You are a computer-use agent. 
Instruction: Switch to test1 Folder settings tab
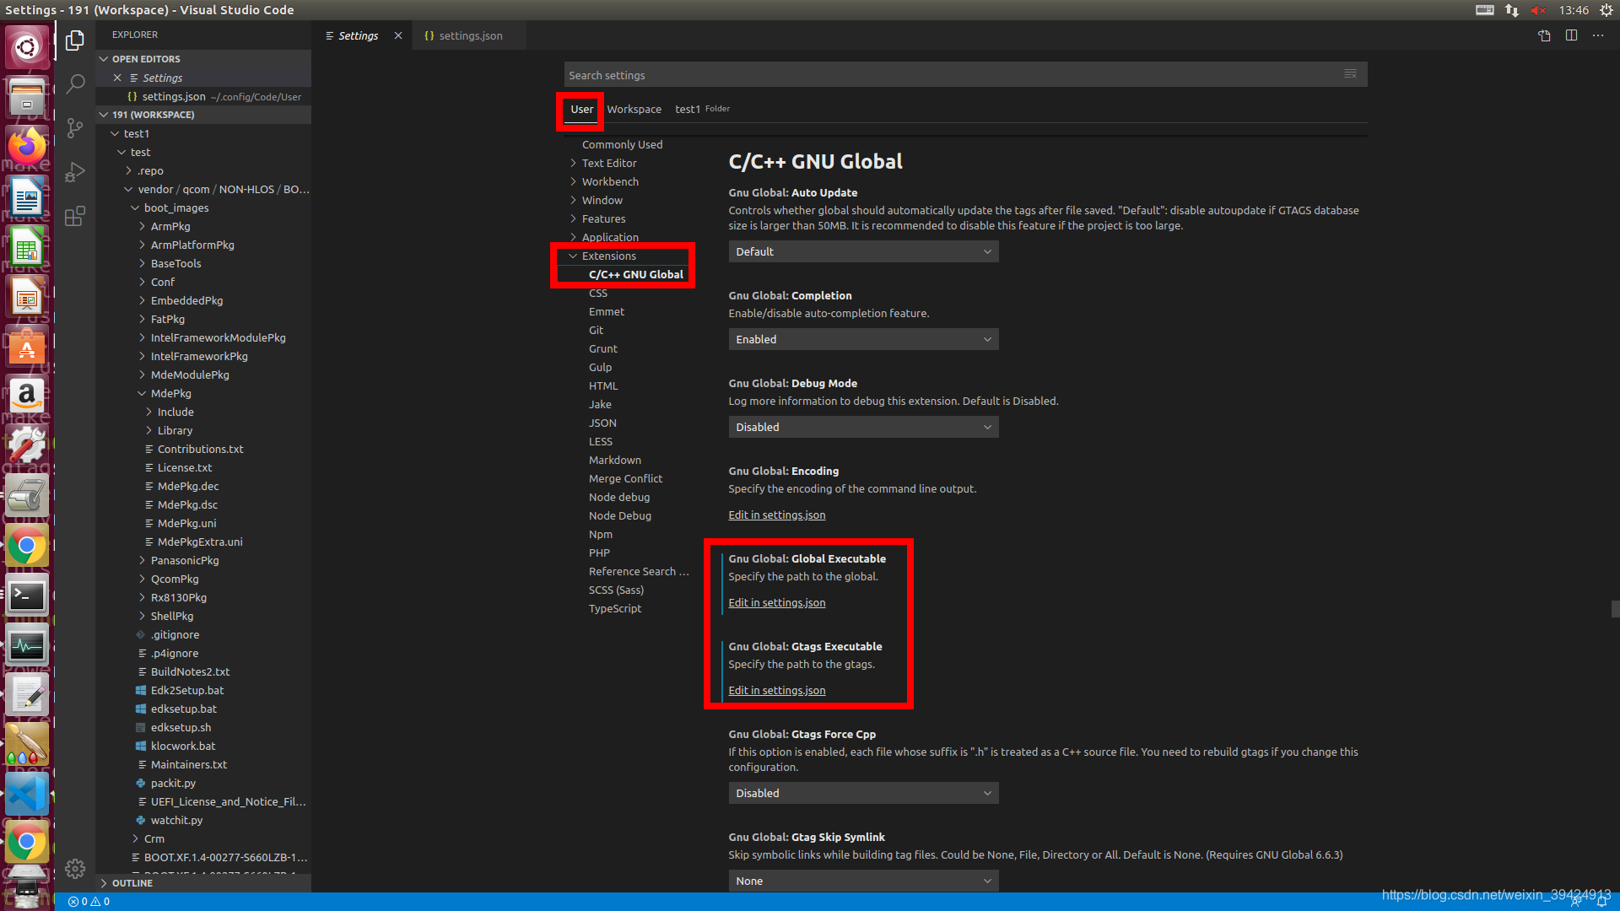702,109
